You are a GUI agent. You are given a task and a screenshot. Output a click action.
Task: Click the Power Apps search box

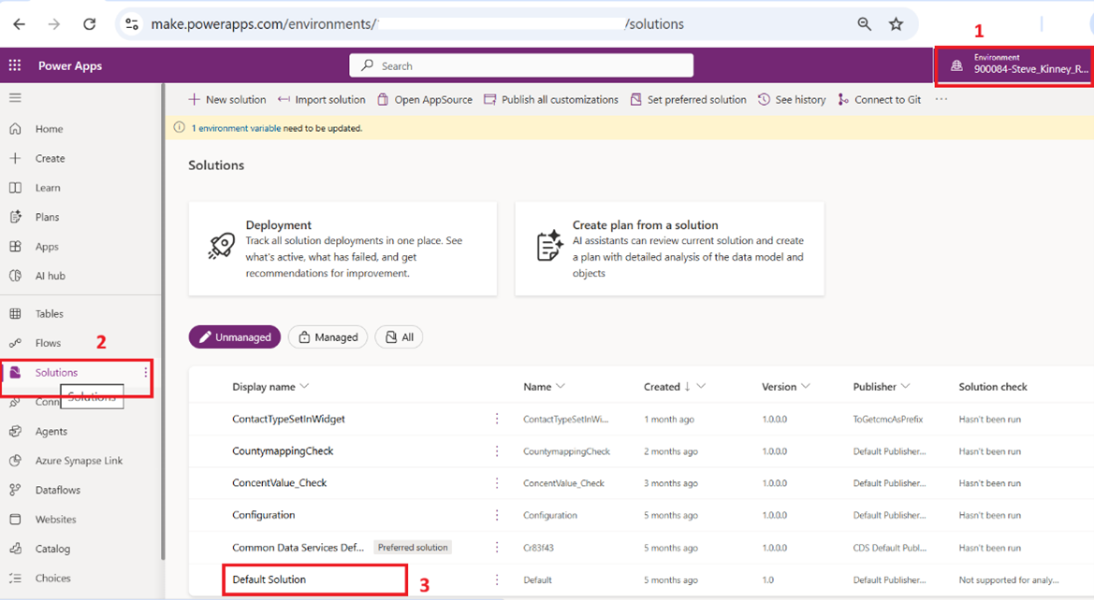[521, 65]
